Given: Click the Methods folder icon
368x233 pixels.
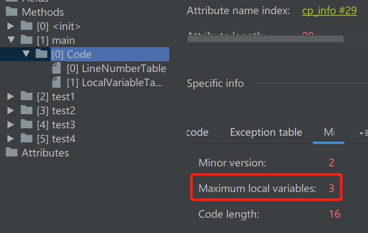Looking at the screenshot, I should pos(12,11).
